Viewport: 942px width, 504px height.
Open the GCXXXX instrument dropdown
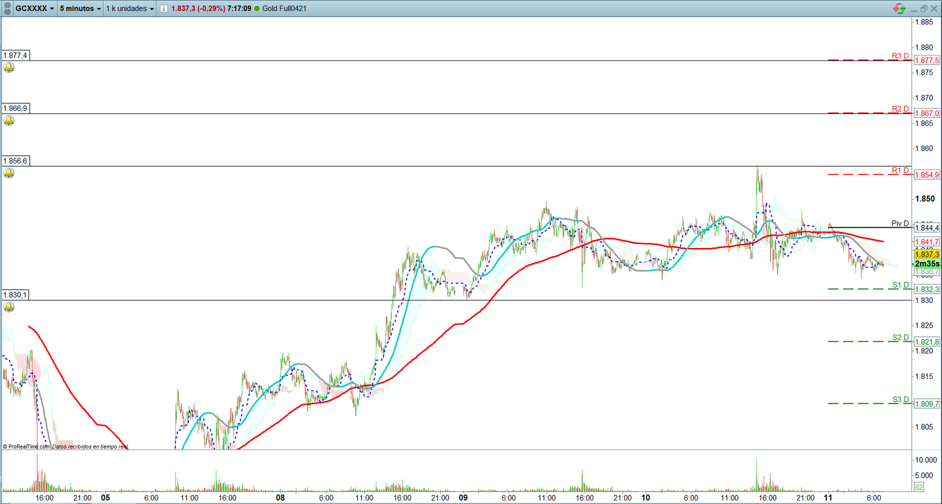coord(34,9)
